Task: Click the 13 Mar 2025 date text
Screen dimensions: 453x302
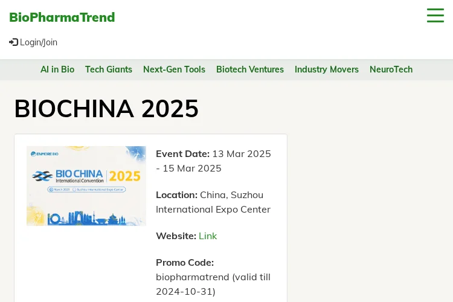Action: (242, 154)
